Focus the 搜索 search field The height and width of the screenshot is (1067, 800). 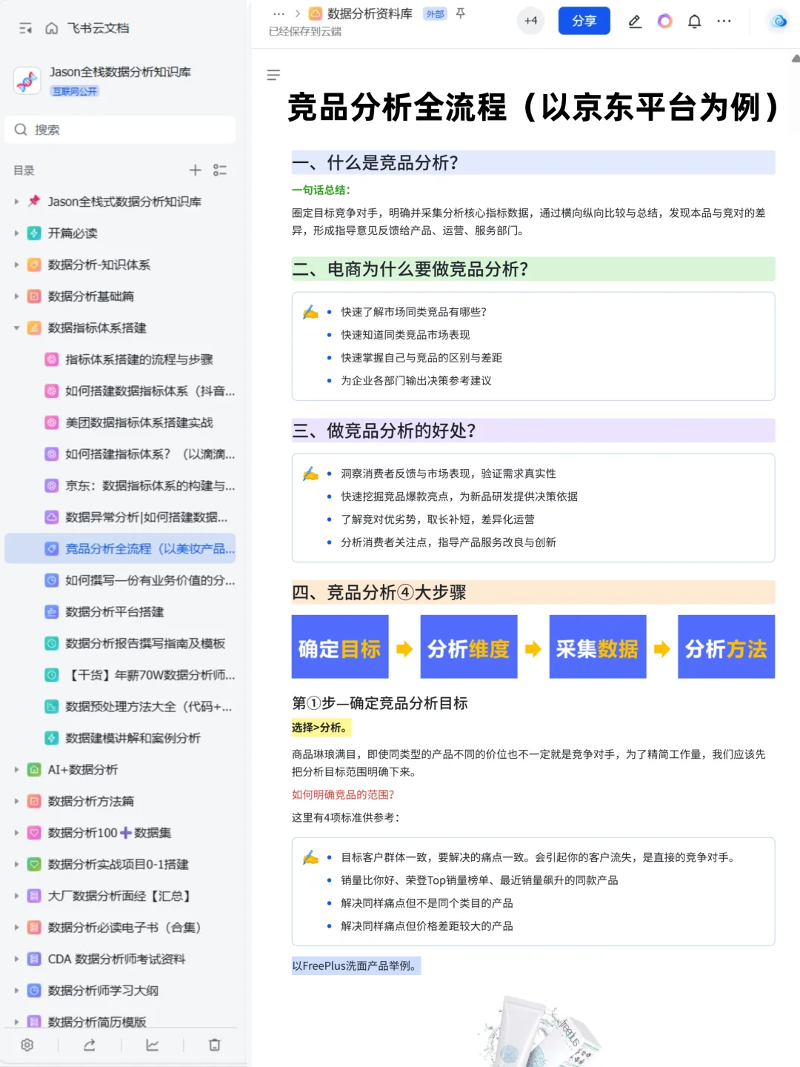(x=120, y=130)
